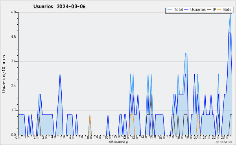
Task: Click the '13 h' x-axis label
Action: pyautogui.click(x=135, y=138)
